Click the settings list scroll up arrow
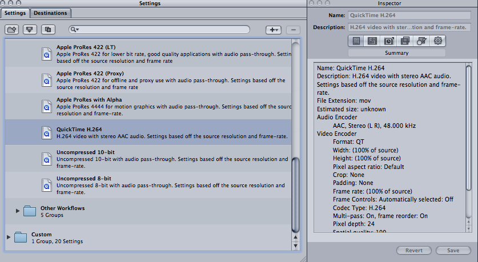This screenshot has width=478, height=262. click(295, 237)
